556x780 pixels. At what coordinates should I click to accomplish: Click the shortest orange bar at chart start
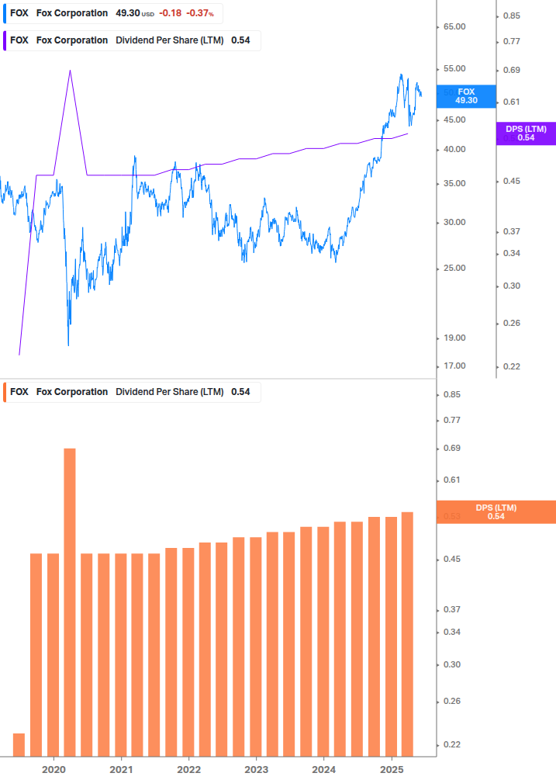tap(19, 745)
